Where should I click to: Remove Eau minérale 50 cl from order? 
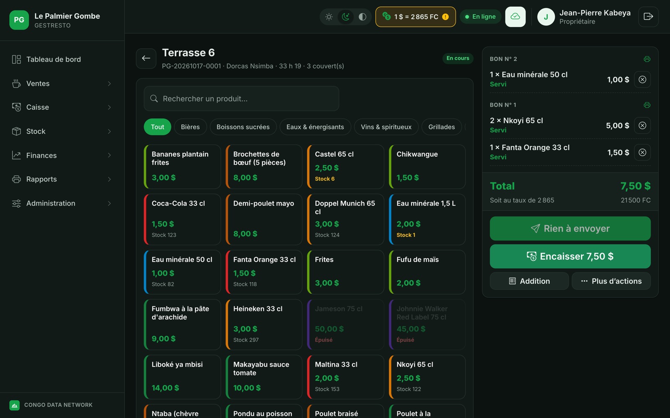pos(642,79)
